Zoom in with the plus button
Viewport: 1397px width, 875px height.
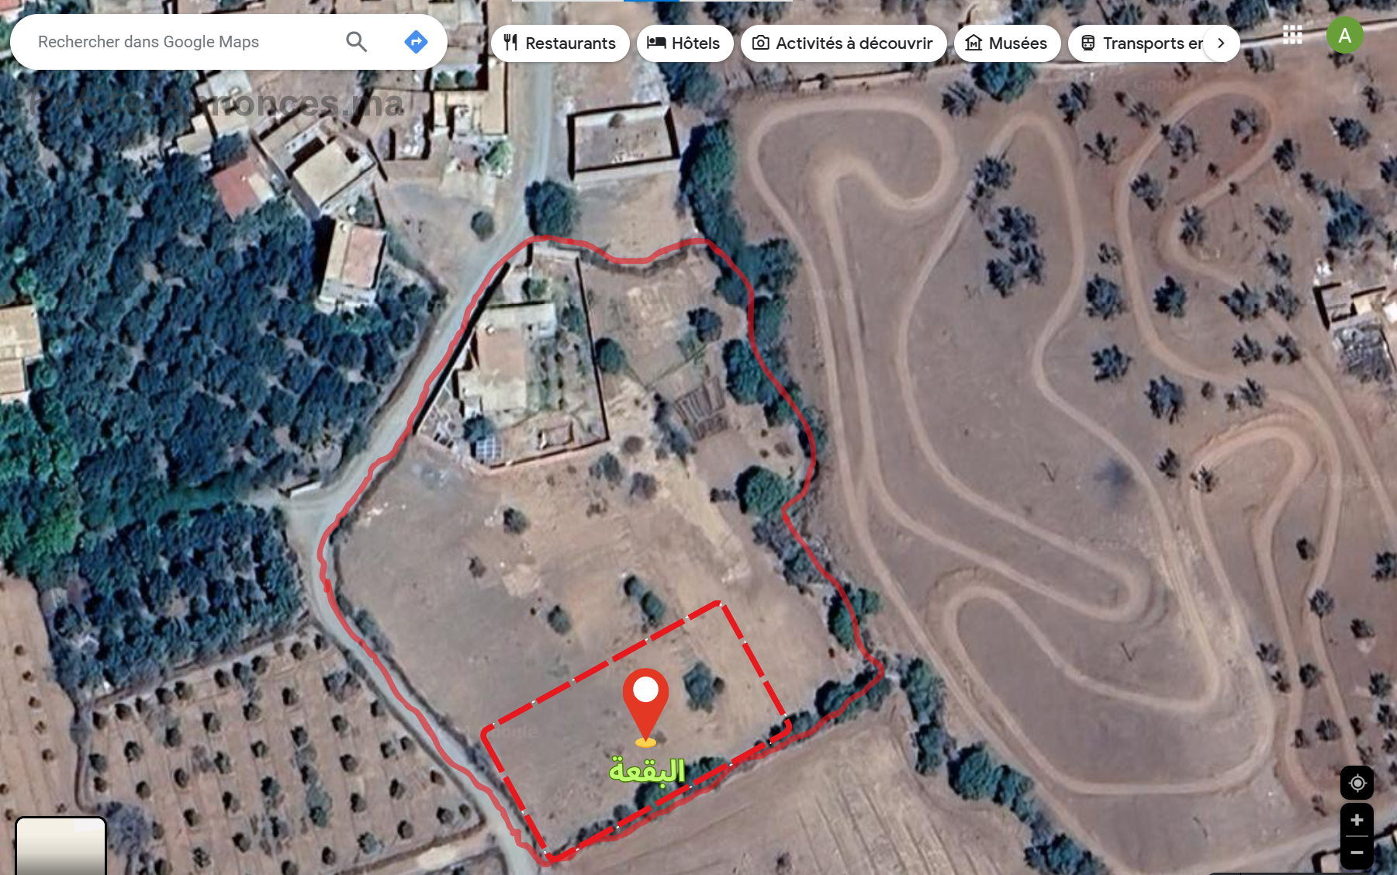pos(1357,820)
